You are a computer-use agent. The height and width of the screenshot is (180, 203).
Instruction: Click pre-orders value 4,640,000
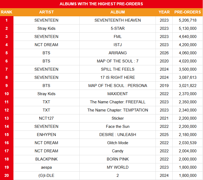(188, 37)
